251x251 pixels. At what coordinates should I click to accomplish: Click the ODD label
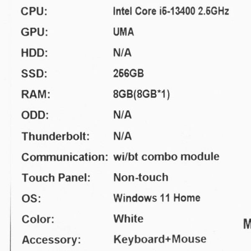[35, 115]
